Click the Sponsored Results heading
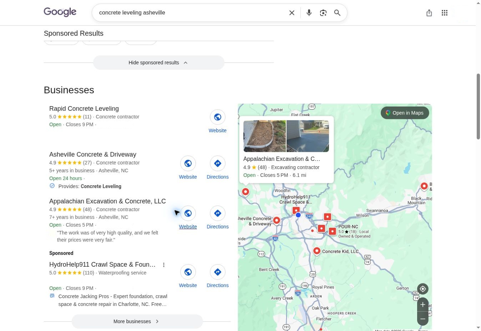 click(x=74, y=33)
